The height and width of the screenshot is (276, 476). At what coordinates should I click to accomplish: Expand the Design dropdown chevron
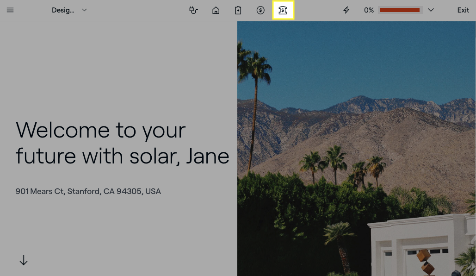(x=84, y=10)
